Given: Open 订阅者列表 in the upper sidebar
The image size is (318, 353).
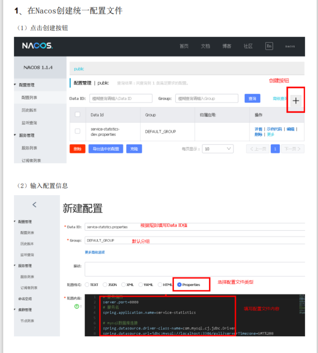Looking at the screenshot, I should pyautogui.click(x=31, y=160).
